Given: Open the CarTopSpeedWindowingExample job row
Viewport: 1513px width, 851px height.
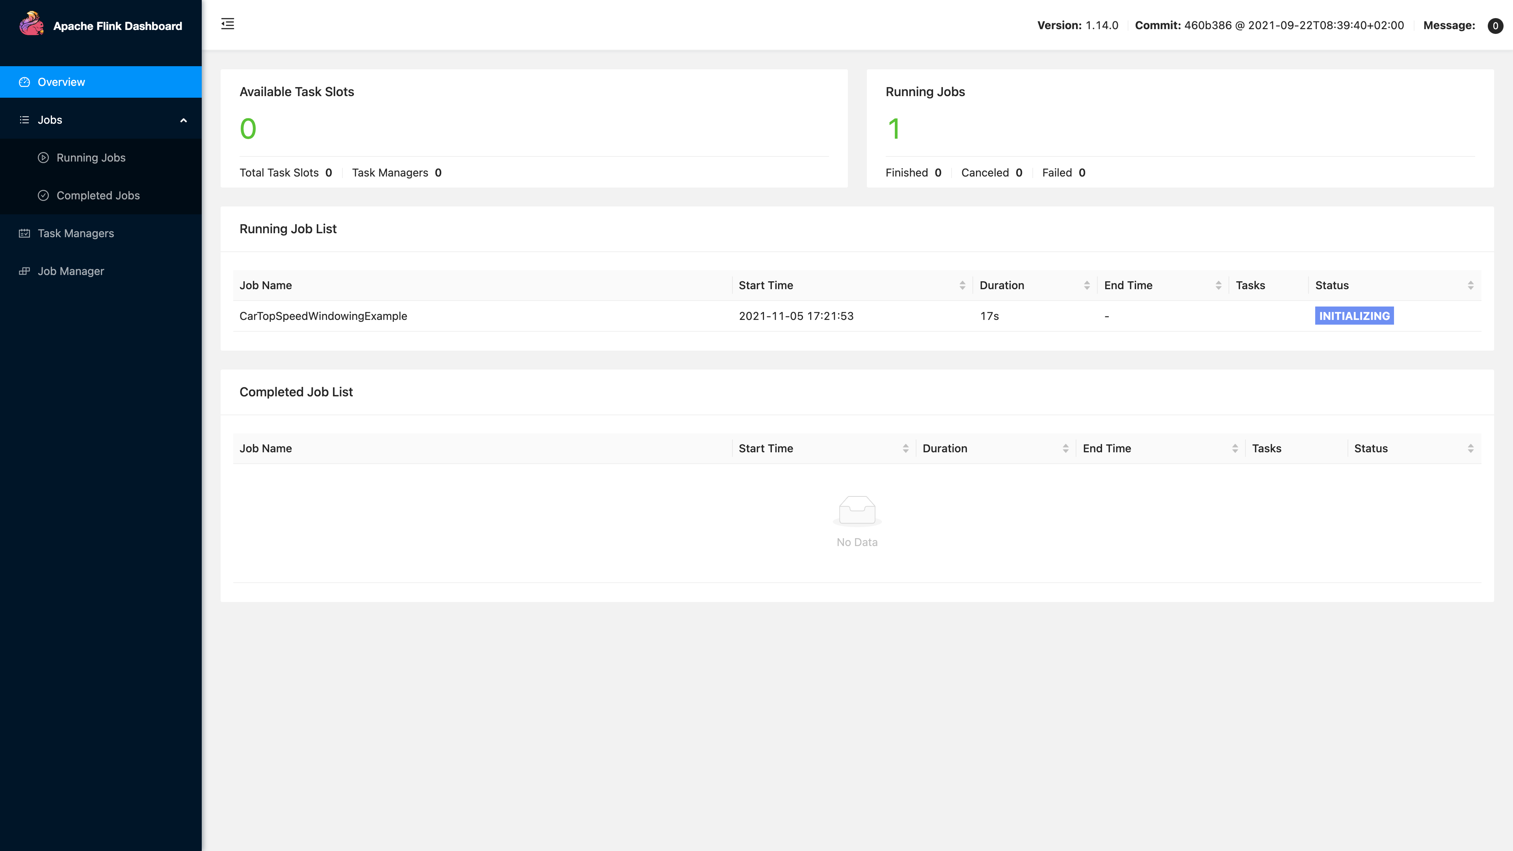Looking at the screenshot, I should 323,316.
